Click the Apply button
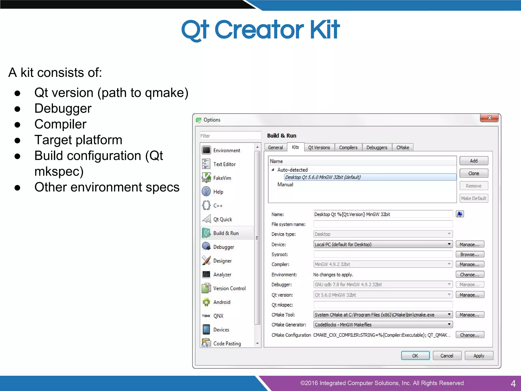Screen dimensions: 521x391 [479, 355]
